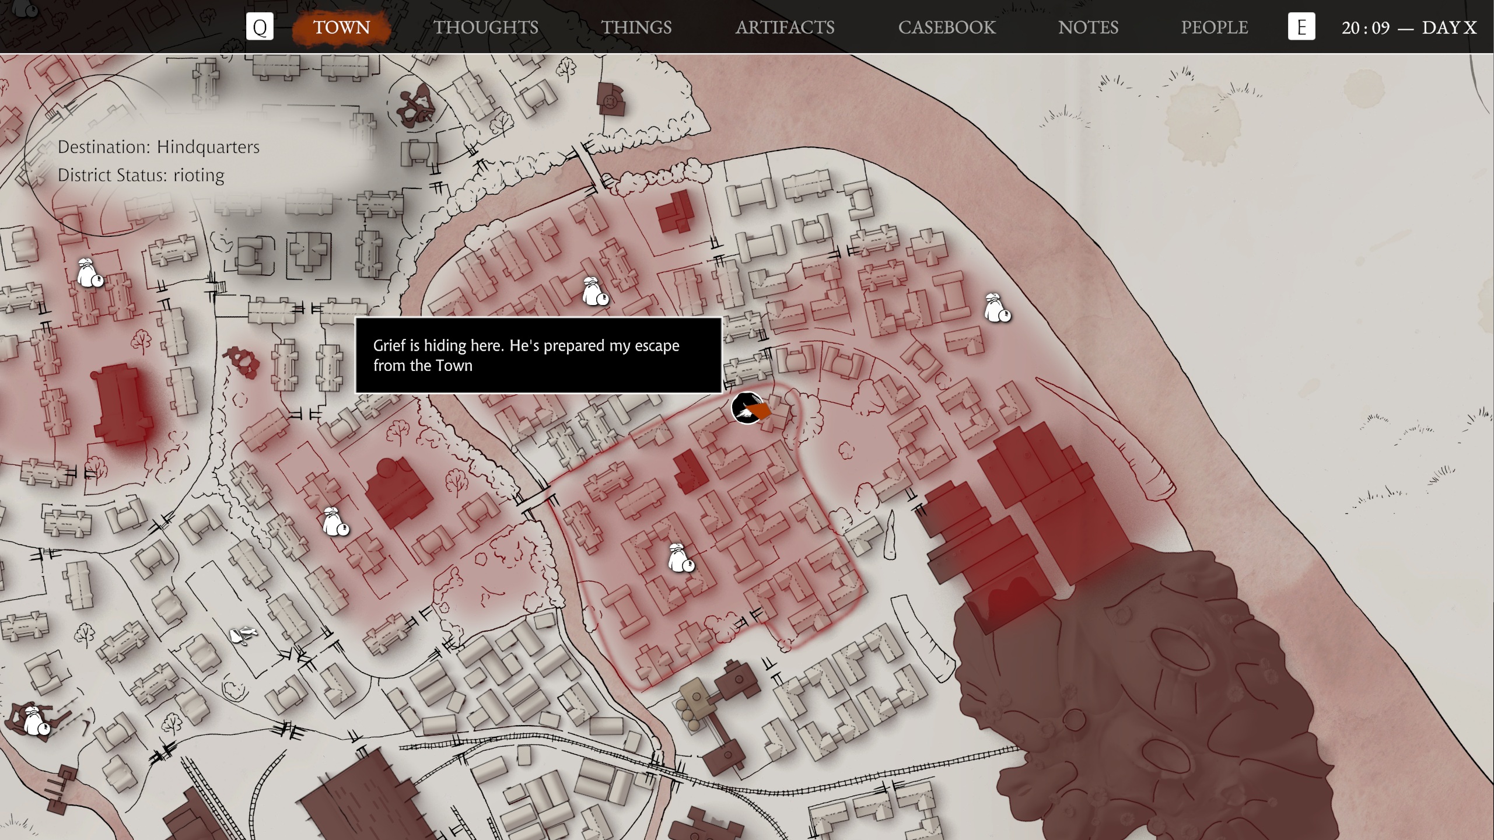Select the sack marker nearest the eastern riverbank
The image size is (1494, 840).
click(x=997, y=309)
